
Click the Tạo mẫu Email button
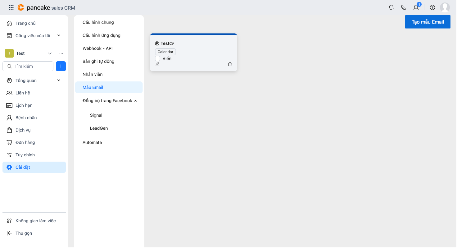(x=428, y=22)
